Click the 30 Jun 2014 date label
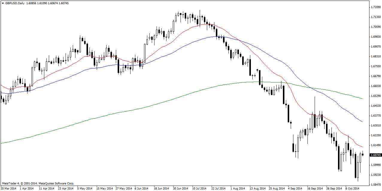382x191 pixels. [x=181, y=189]
